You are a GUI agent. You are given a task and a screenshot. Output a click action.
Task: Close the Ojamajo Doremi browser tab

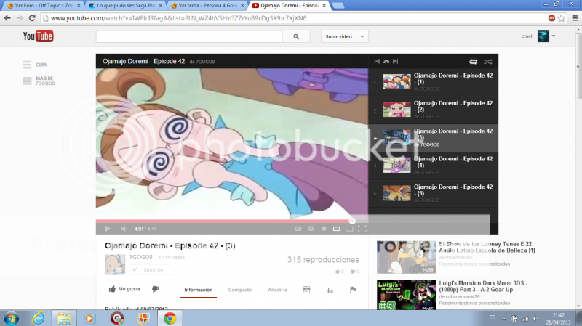(324, 6)
